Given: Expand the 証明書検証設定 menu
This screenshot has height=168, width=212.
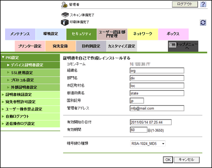Looking at the screenshot, I should pyautogui.click(x=30, y=94).
